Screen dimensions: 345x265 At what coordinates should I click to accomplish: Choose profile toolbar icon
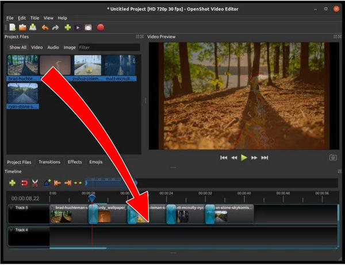78,28
